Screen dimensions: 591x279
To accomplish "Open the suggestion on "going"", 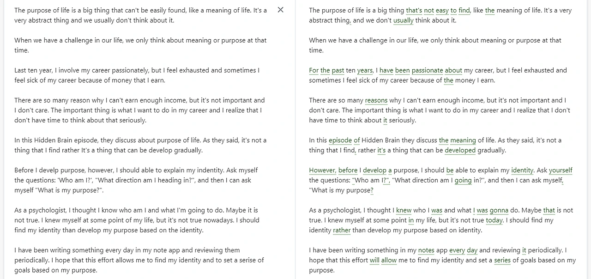I will (x=463, y=181).
